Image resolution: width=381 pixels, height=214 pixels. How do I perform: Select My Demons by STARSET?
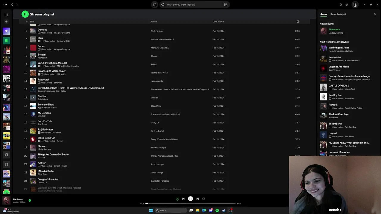click(44, 113)
